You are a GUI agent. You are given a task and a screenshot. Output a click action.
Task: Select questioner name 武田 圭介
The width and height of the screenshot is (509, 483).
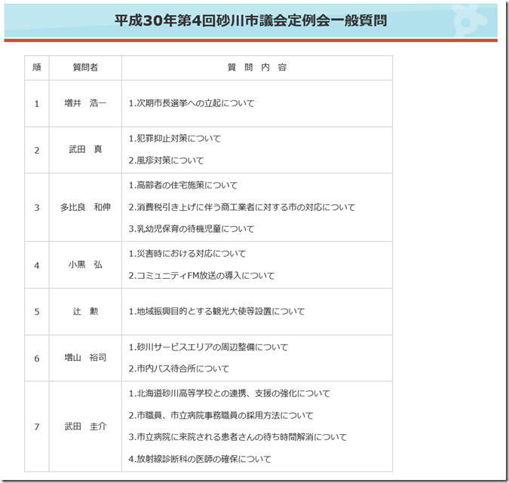tap(85, 426)
